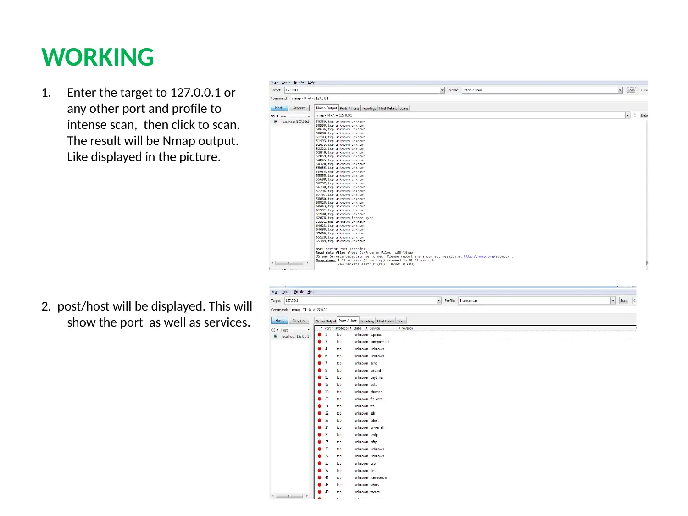
Task: Click Scan button in lower screenshot
Action: 624,301
